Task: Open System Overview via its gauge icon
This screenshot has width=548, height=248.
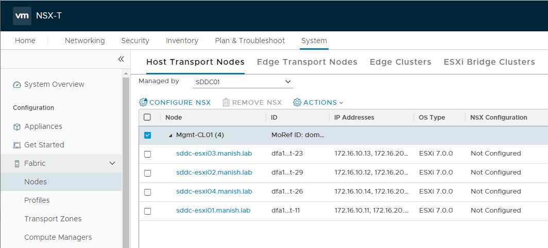Action: [17, 85]
